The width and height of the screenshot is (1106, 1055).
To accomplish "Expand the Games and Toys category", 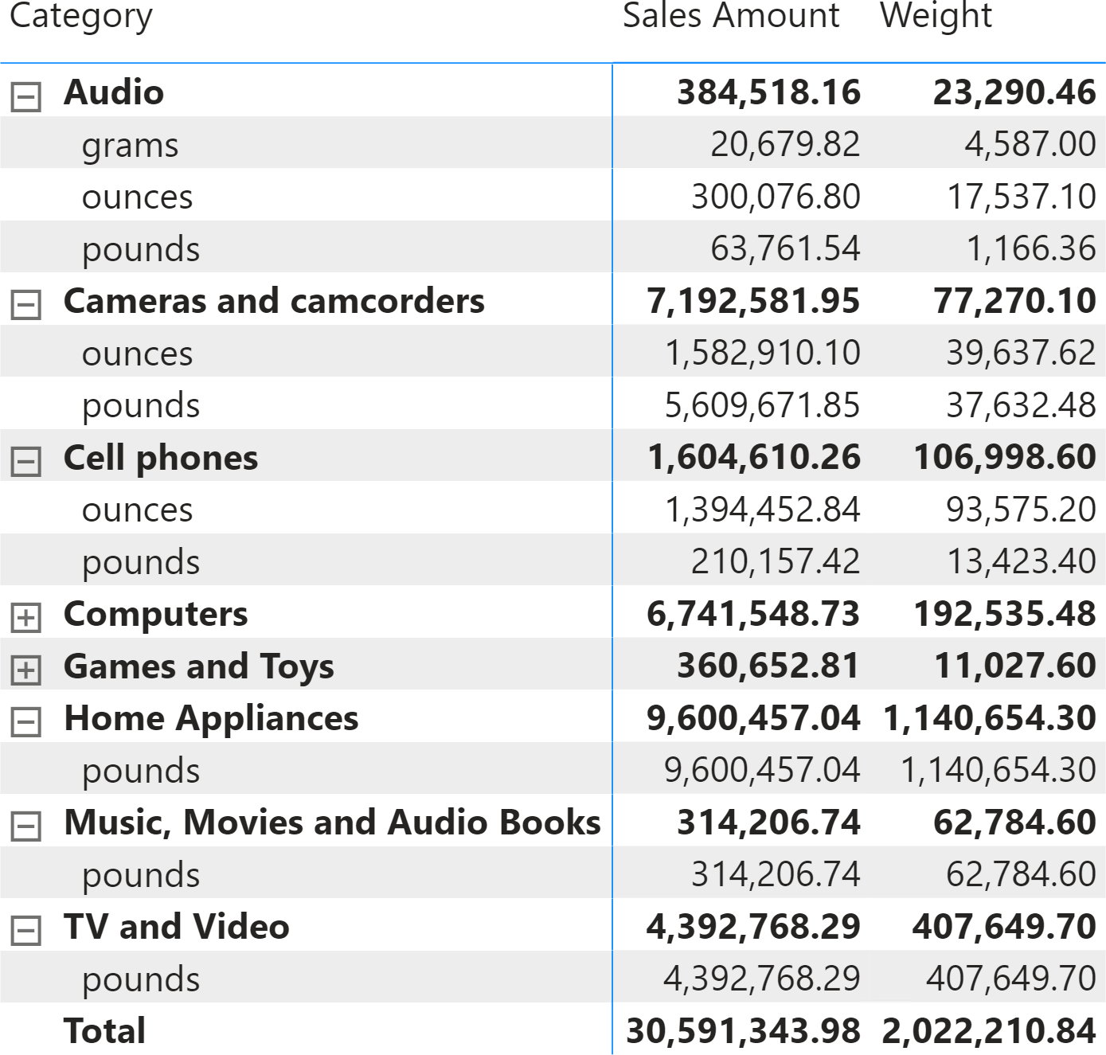I will (x=25, y=670).
